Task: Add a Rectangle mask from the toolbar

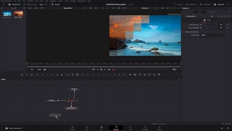Action: [x=94, y=75]
